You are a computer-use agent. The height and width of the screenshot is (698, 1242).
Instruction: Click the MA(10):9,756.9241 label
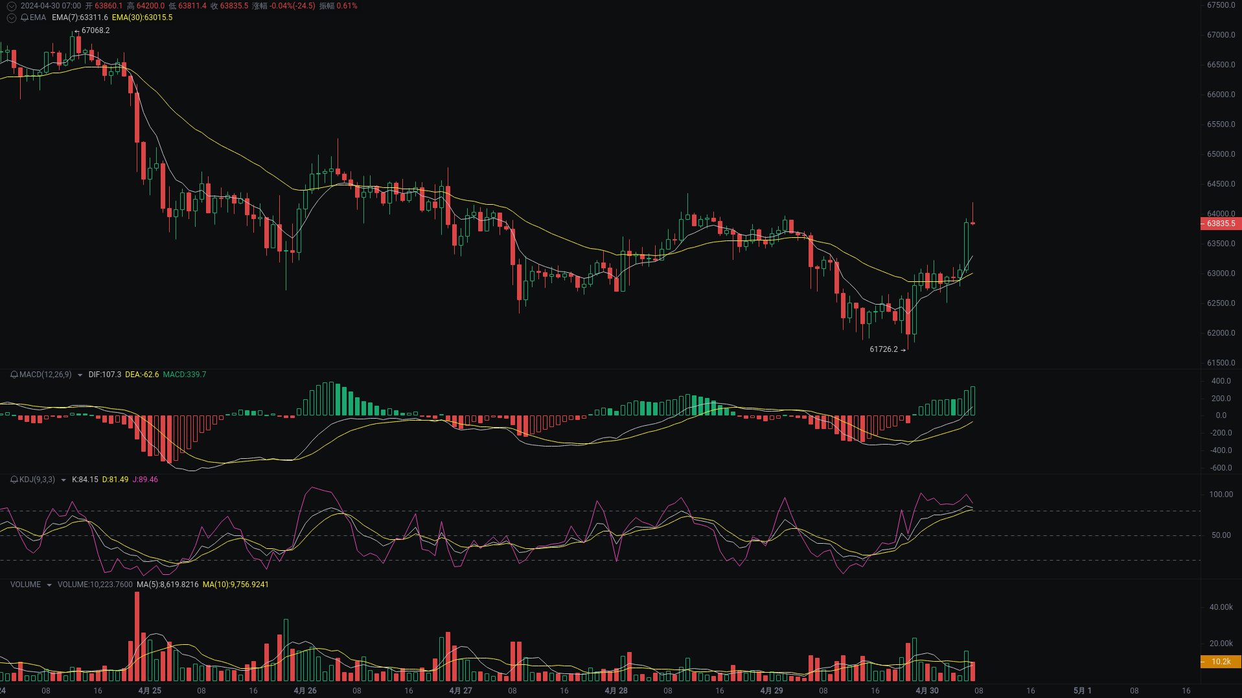[236, 584]
